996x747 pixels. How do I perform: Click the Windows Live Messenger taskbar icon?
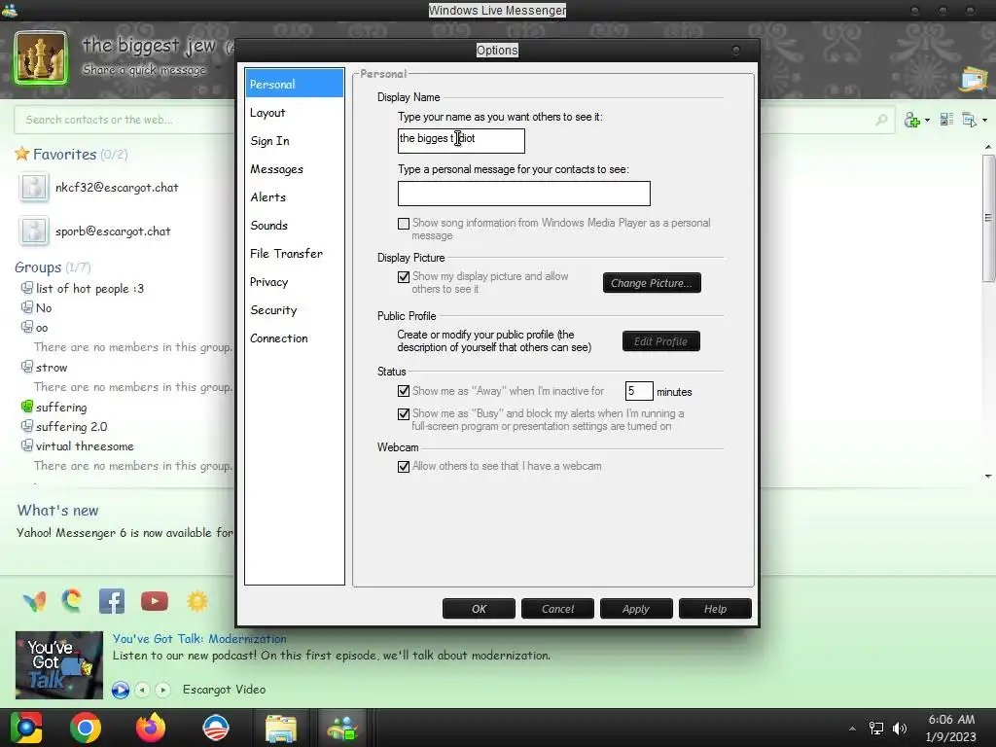(x=343, y=728)
